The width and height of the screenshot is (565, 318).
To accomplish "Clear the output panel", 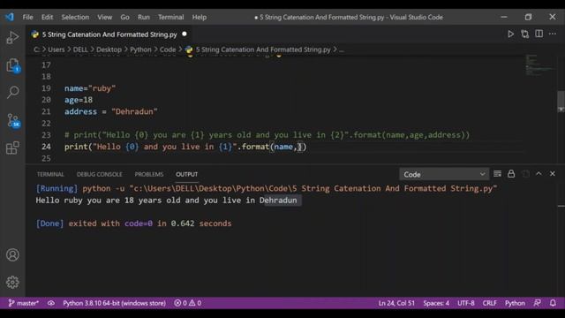I will [497, 174].
